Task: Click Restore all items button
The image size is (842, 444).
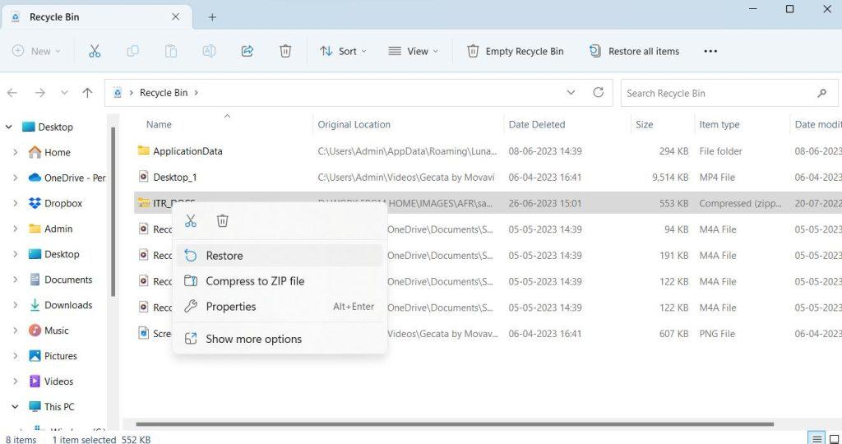Action: (x=634, y=51)
